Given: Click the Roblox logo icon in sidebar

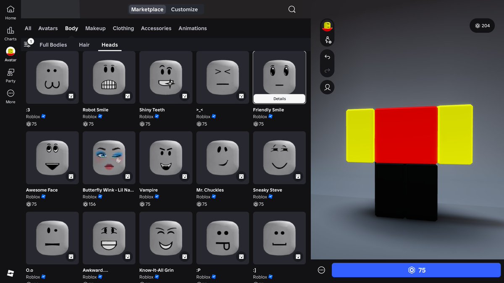Looking at the screenshot, I should coord(10,273).
